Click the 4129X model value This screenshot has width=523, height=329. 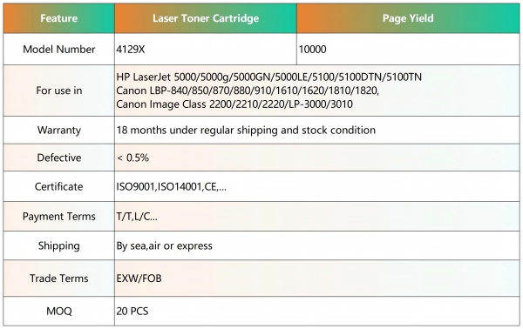coord(131,50)
